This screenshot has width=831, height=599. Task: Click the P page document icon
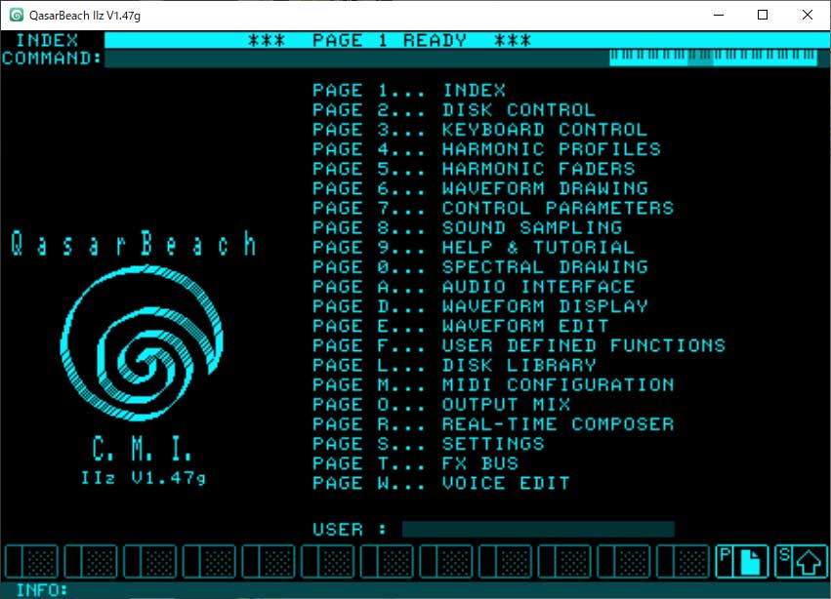point(742,561)
